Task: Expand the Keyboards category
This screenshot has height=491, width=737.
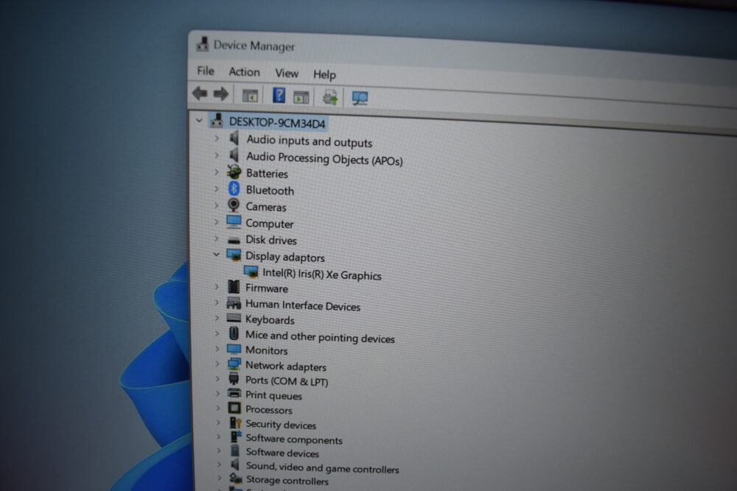Action: coord(217,318)
